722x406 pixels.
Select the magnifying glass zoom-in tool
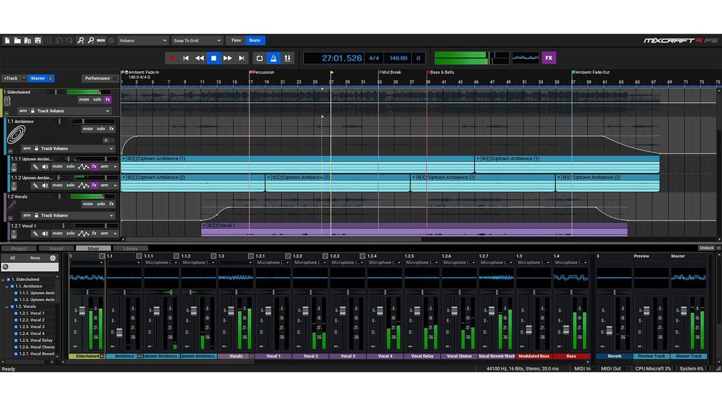(80, 40)
